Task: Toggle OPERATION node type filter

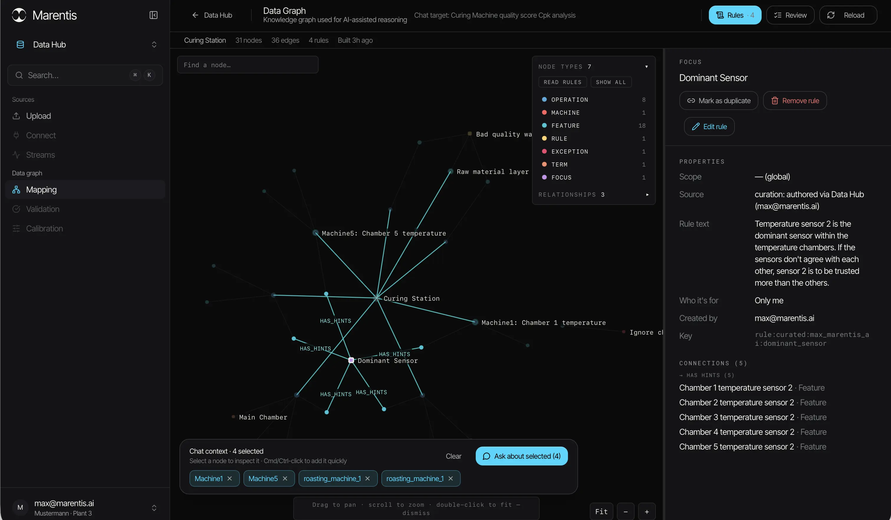Action: coord(594,100)
